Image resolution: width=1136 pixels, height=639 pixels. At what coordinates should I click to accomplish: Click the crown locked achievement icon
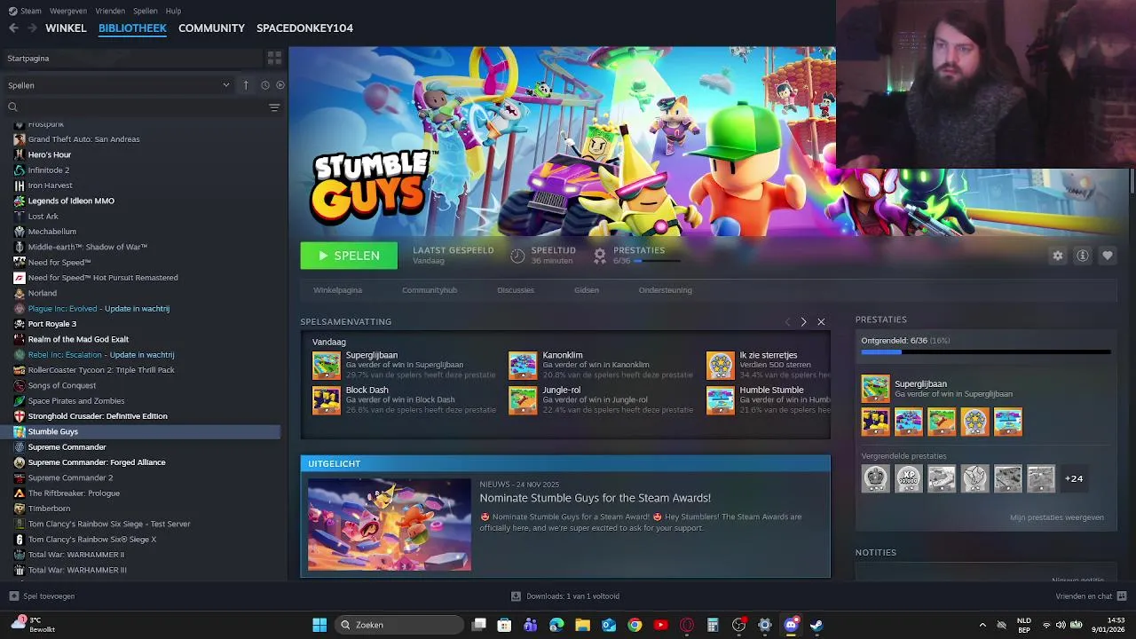tap(875, 478)
